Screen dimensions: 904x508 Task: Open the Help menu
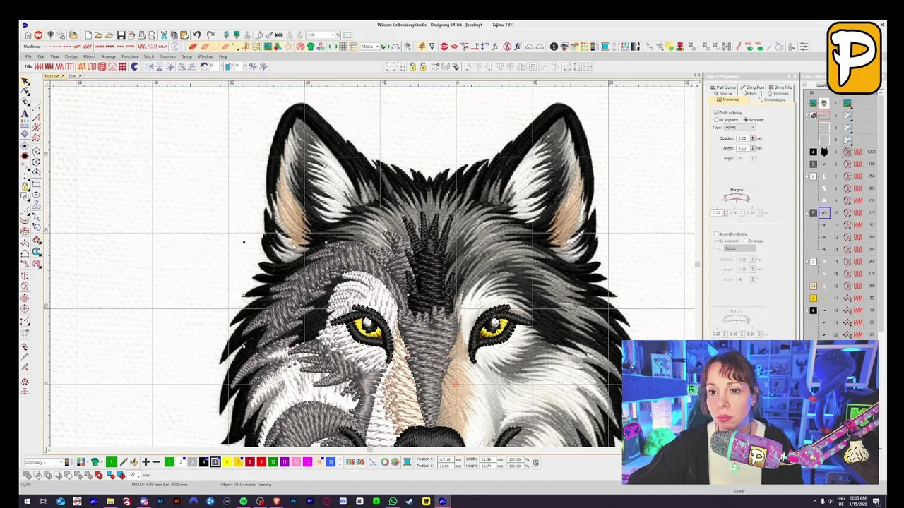pyautogui.click(x=223, y=56)
